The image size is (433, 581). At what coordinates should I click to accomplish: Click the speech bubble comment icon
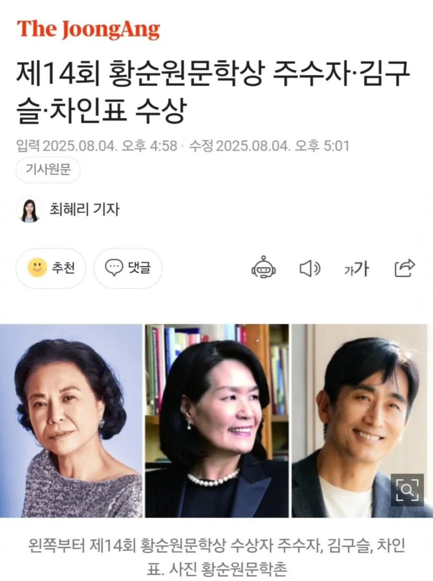click(114, 268)
